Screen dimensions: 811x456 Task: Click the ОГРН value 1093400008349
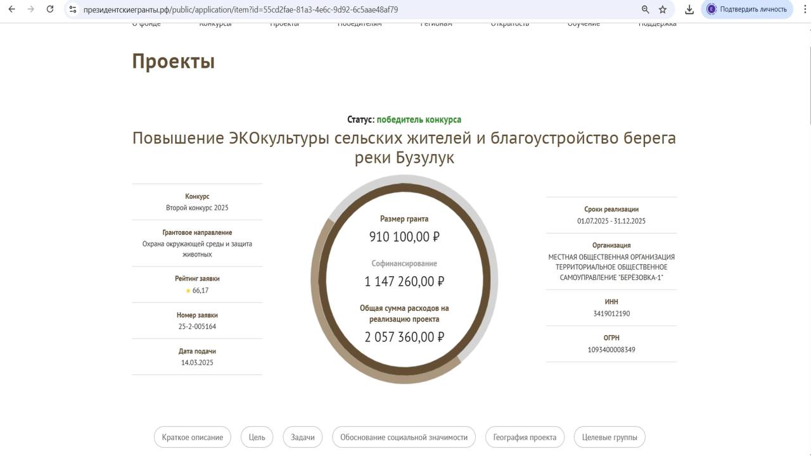point(611,350)
